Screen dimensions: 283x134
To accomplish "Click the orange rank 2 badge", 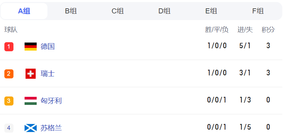I will coord(9,74).
